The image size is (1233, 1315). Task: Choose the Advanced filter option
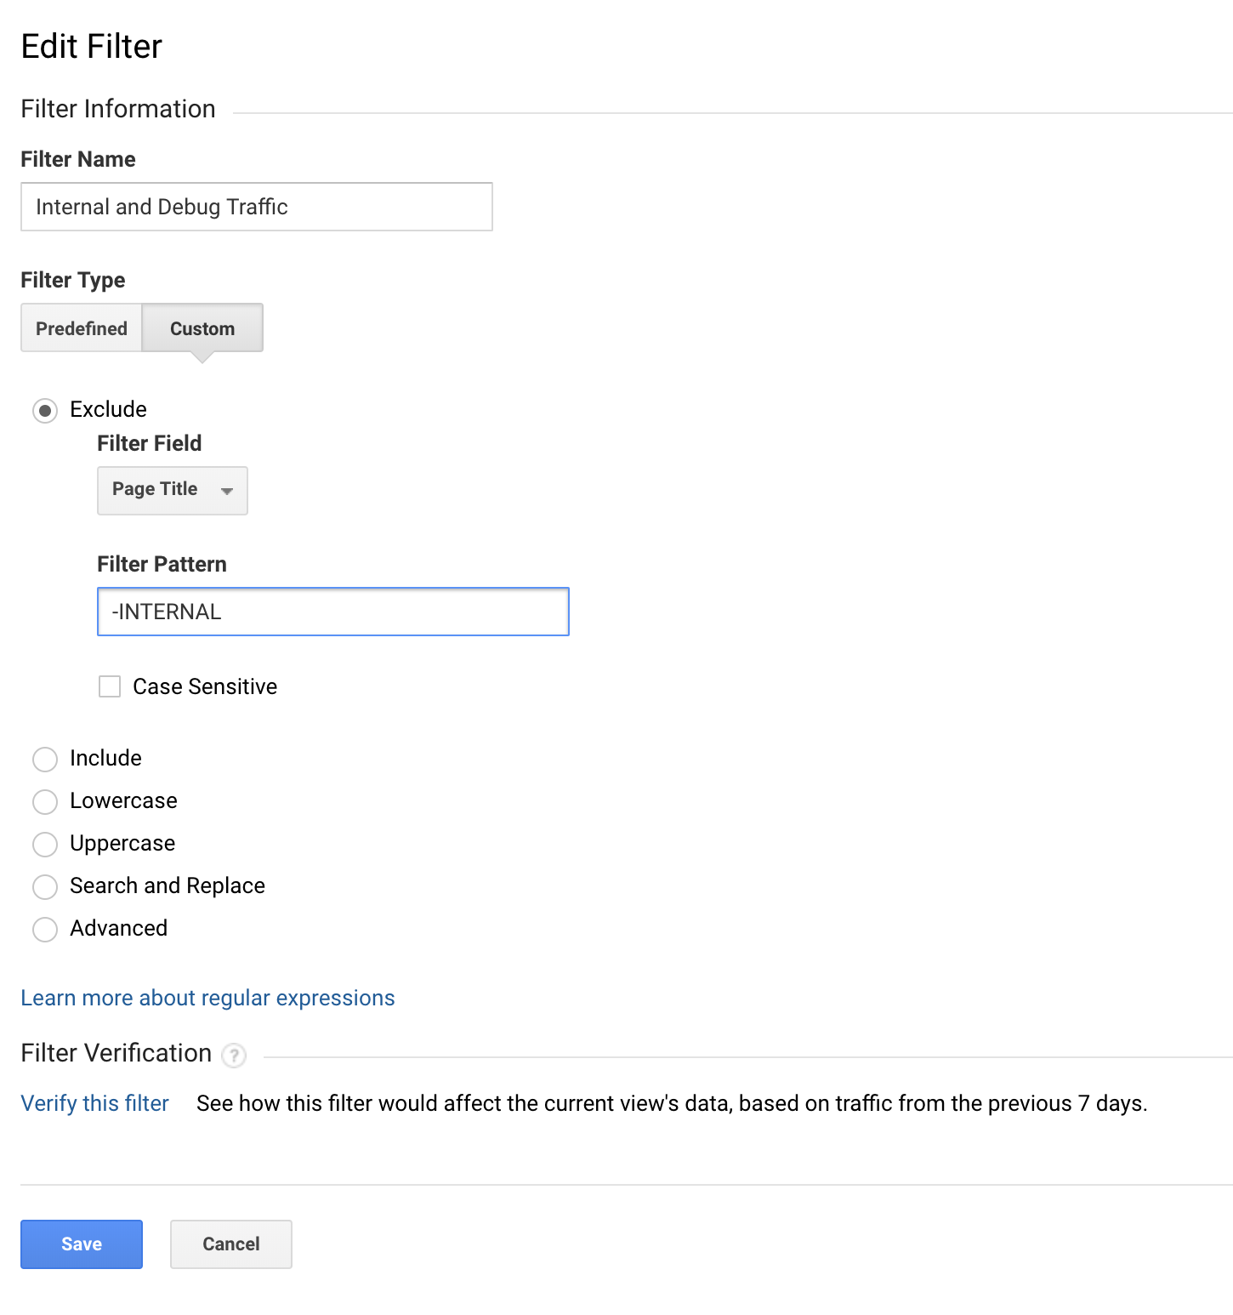point(45,929)
